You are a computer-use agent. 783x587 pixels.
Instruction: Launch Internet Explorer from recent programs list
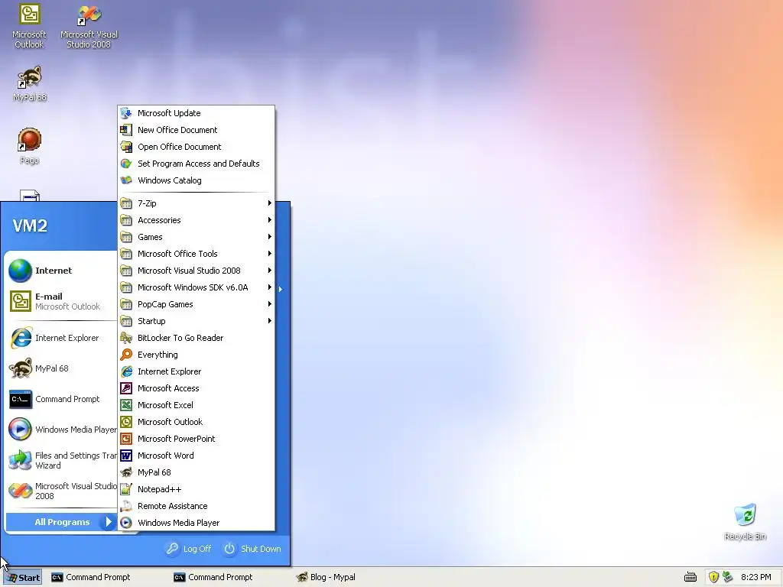61,339
